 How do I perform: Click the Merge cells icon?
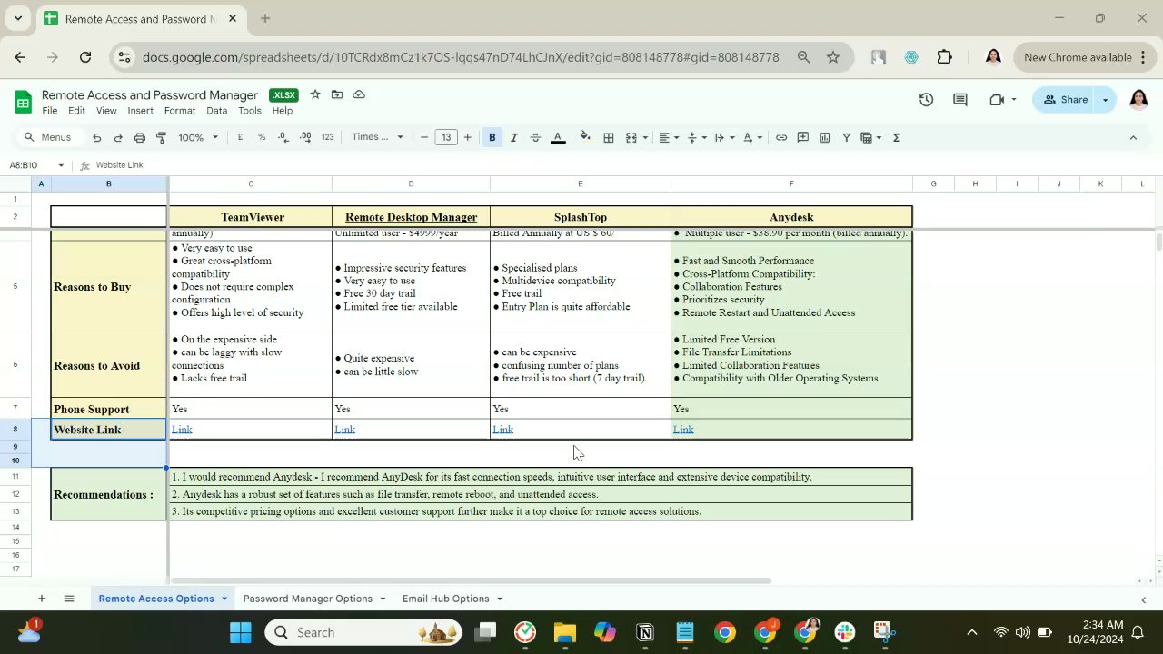tap(631, 138)
